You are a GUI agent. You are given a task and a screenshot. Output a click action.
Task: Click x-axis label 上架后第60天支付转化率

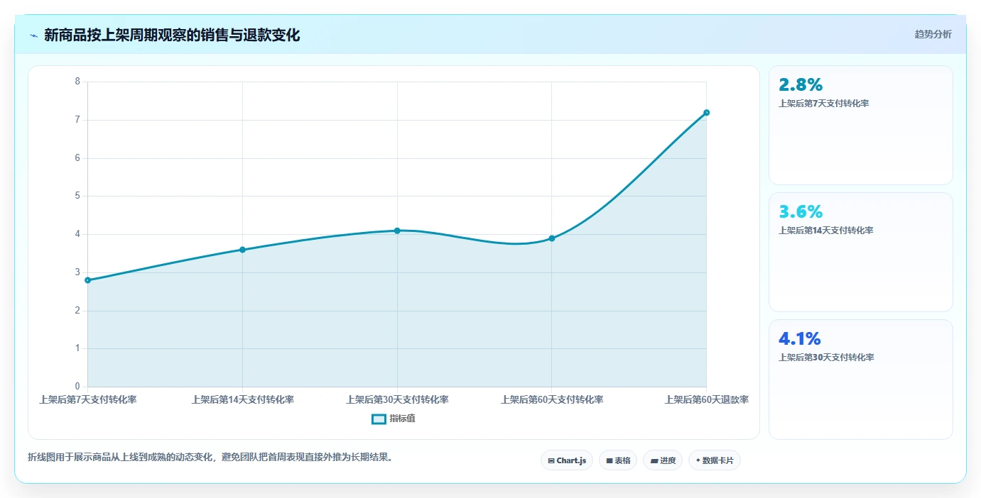[x=552, y=399]
